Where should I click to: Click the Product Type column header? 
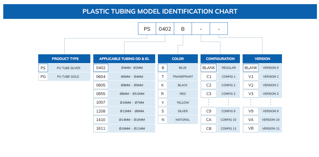click(65, 59)
